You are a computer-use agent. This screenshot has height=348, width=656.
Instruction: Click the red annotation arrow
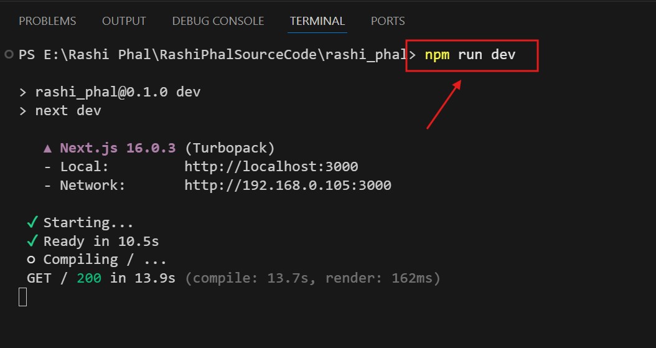tap(443, 105)
